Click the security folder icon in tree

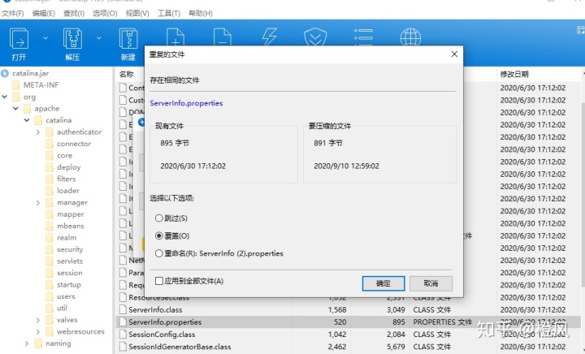50,249
